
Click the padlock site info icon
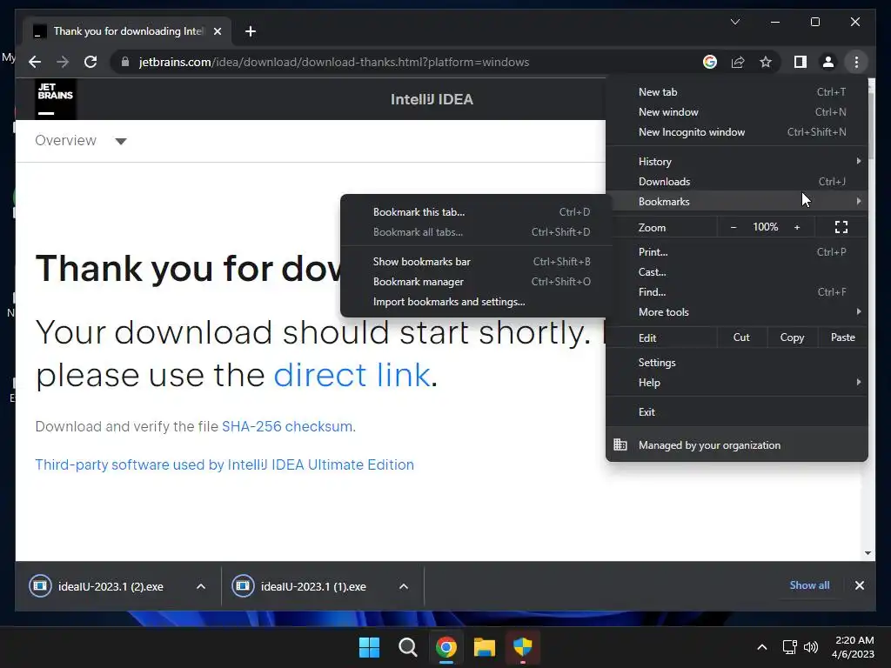click(x=125, y=62)
